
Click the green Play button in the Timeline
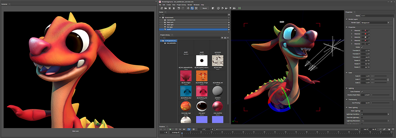click(x=170, y=129)
